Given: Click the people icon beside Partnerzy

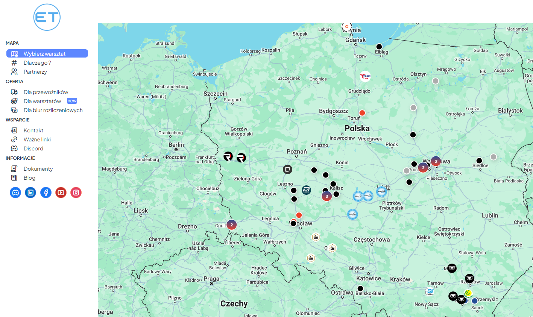Looking at the screenshot, I should point(14,72).
